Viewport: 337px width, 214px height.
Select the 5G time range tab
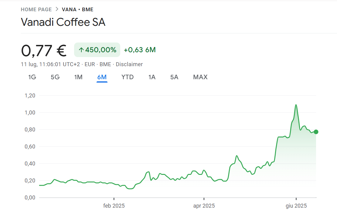[55, 77]
